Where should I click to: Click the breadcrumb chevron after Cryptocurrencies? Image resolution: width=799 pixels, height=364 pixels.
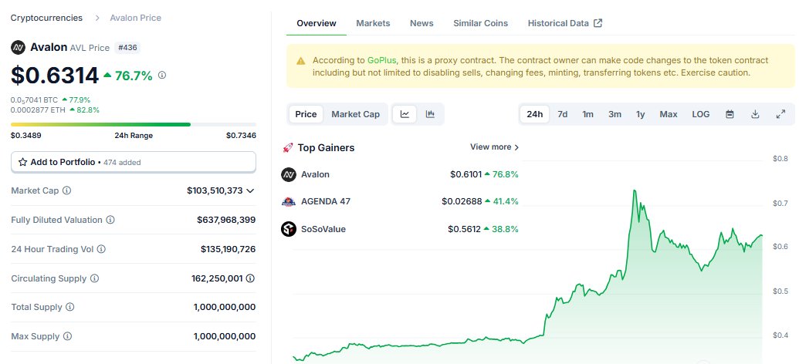point(96,18)
